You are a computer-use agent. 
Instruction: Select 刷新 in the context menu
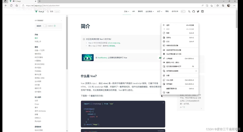180,33
